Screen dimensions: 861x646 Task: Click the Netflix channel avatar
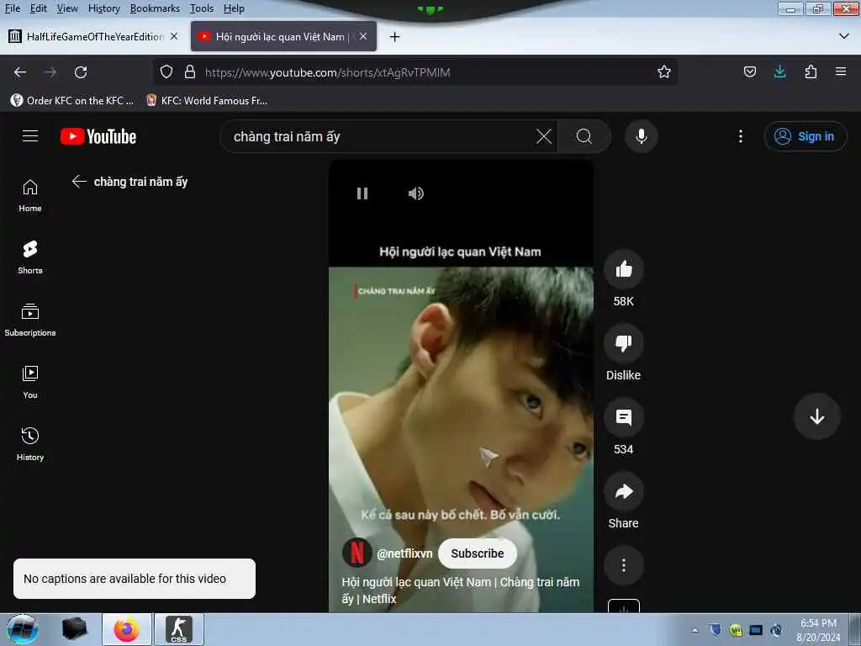357,553
